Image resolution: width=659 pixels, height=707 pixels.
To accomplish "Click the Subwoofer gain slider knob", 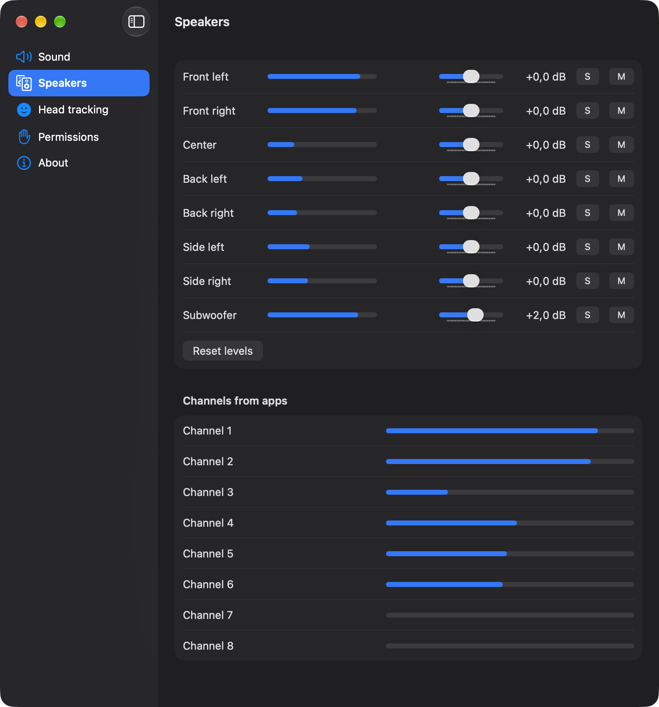I will click(x=475, y=315).
